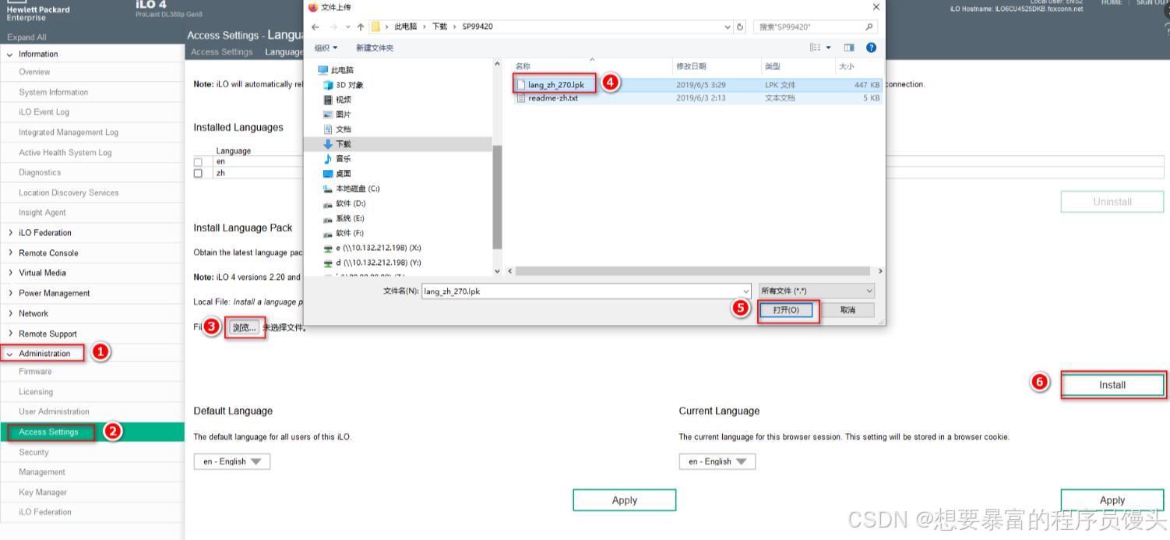
Task: Select 软件 (F:) drive in sidebar
Action: pos(344,233)
